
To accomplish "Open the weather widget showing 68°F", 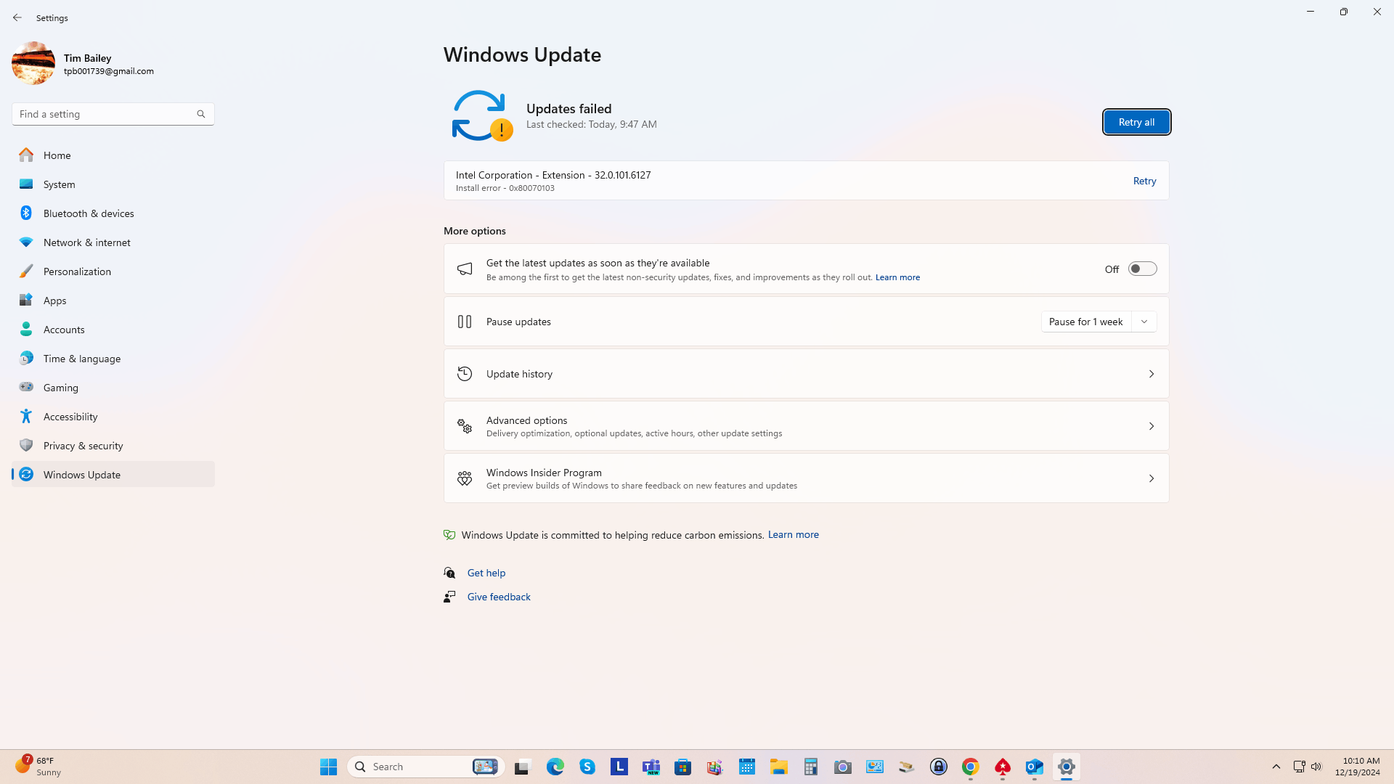I will pyautogui.click(x=38, y=767).
